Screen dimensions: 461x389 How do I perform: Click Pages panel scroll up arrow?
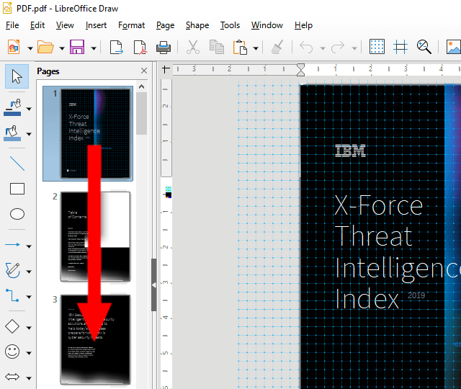[141, 86]
